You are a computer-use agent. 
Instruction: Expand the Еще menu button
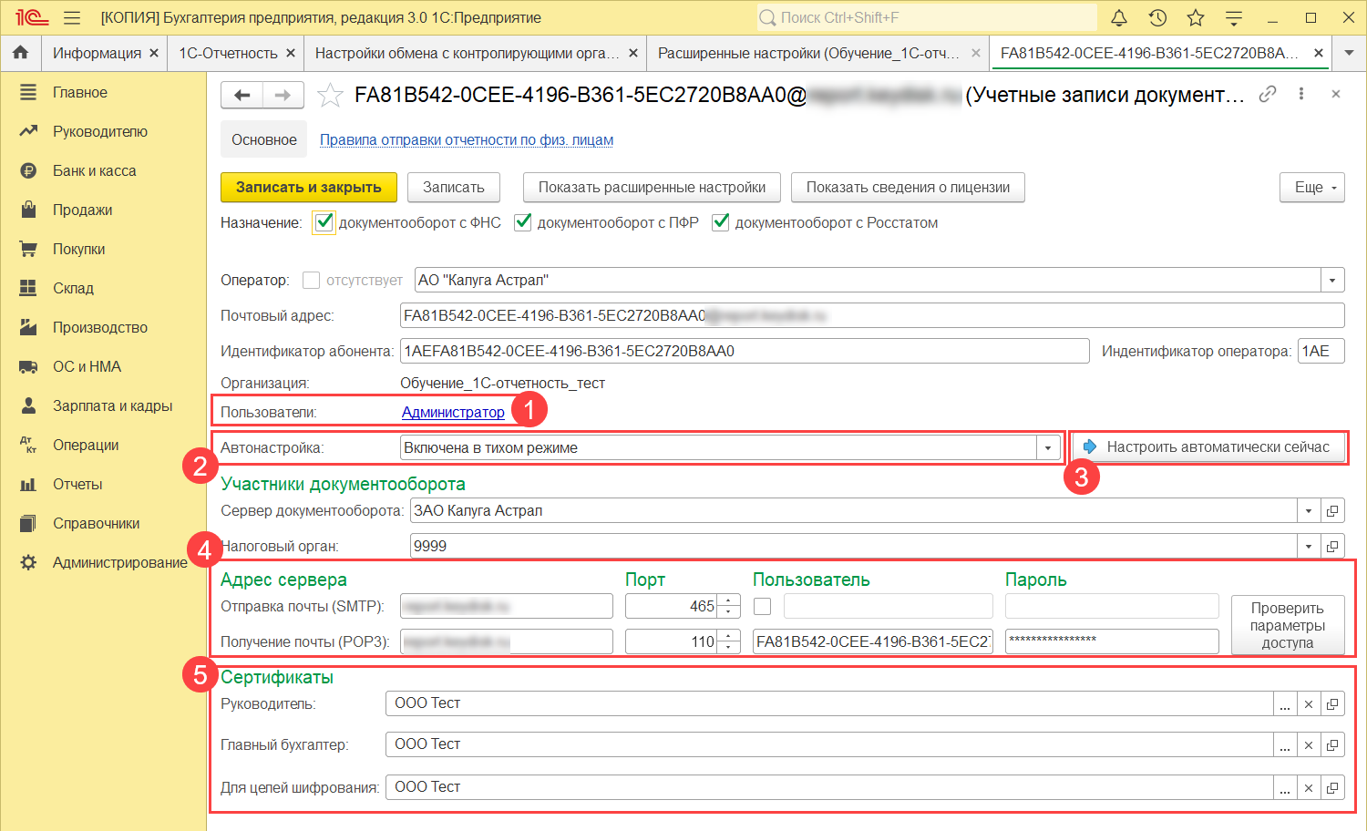coord(1312,187)
